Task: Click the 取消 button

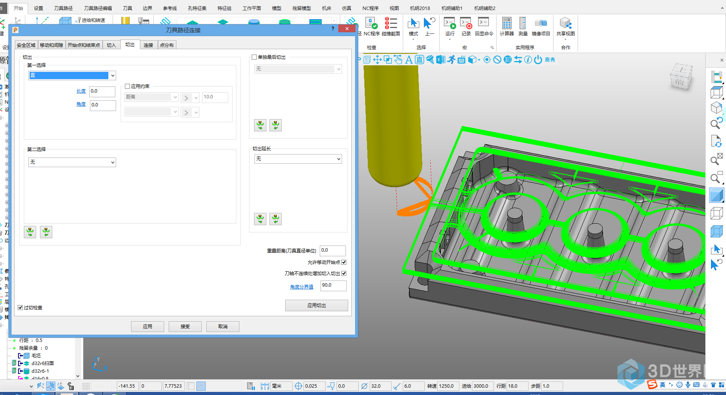Action: [223, 327]
